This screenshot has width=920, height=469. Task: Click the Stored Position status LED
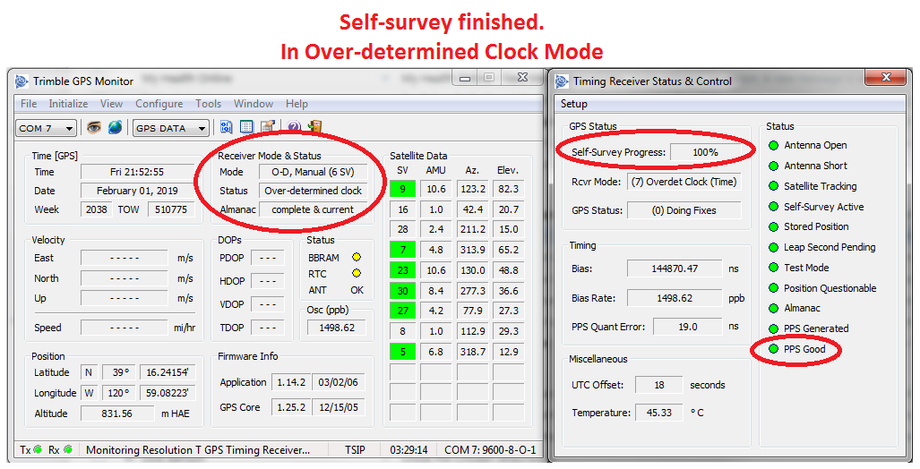(x=773, y=226)
